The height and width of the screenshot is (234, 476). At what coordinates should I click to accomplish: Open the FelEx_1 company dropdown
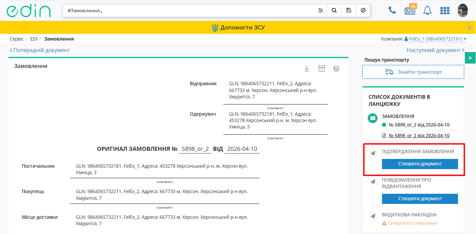click(x=435, y=39)
